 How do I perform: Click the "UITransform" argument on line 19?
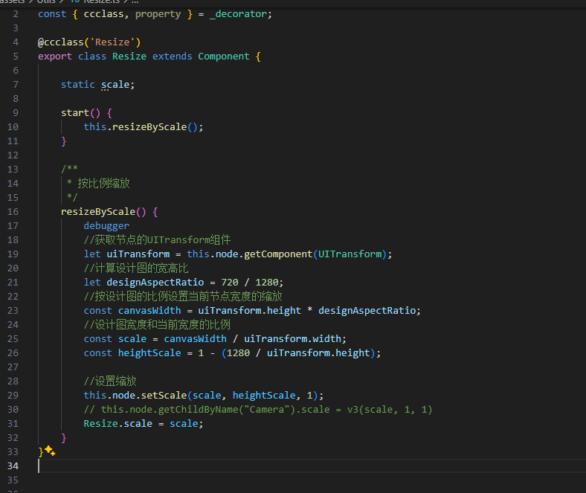coord(350,254)
